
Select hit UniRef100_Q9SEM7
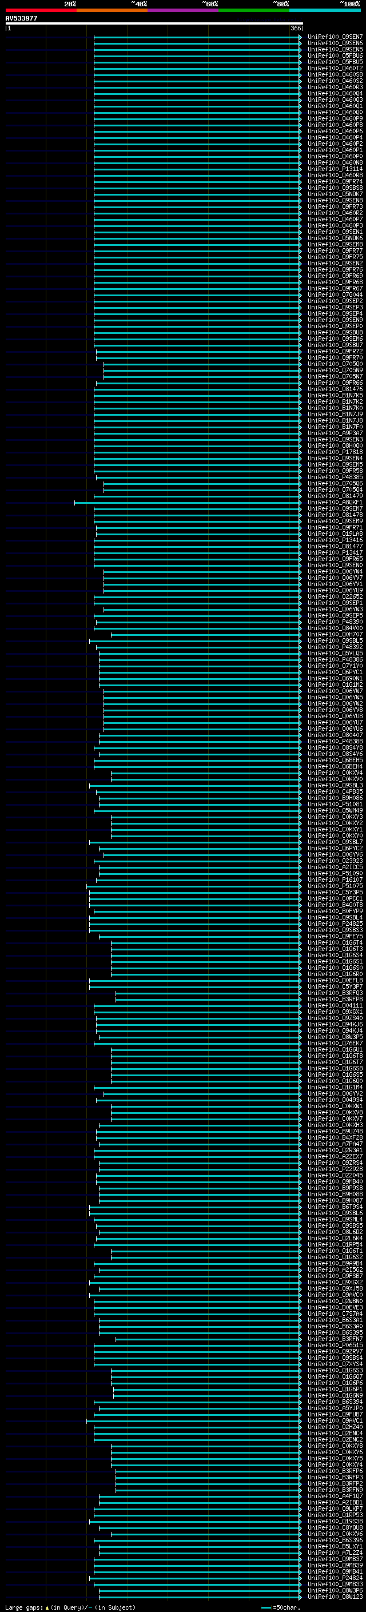tap(335, 509)
